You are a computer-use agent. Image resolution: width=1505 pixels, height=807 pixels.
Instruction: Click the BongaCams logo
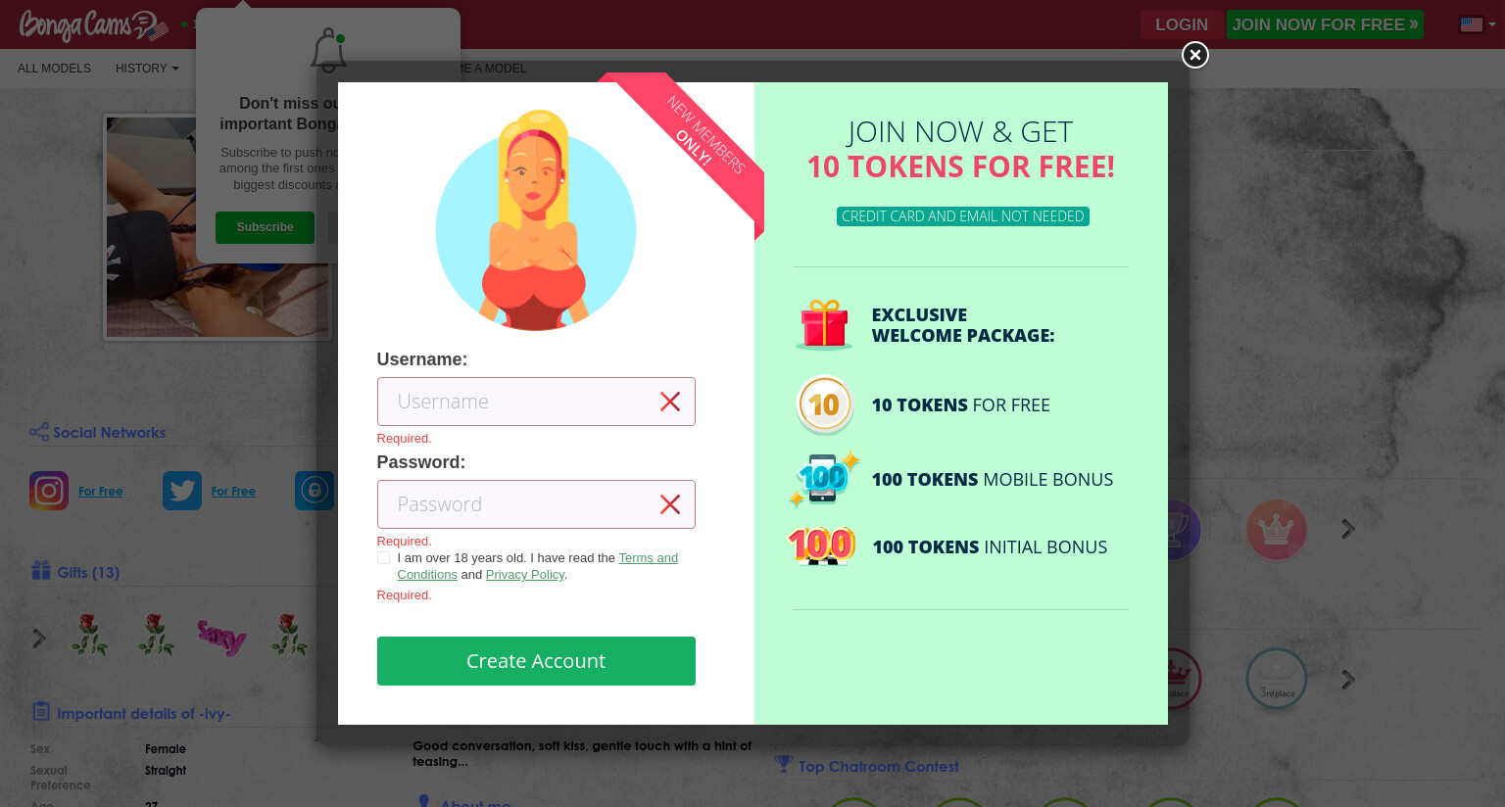(93, 24)
